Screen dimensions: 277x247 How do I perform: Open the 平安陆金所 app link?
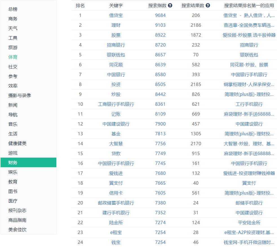[249, 223]
